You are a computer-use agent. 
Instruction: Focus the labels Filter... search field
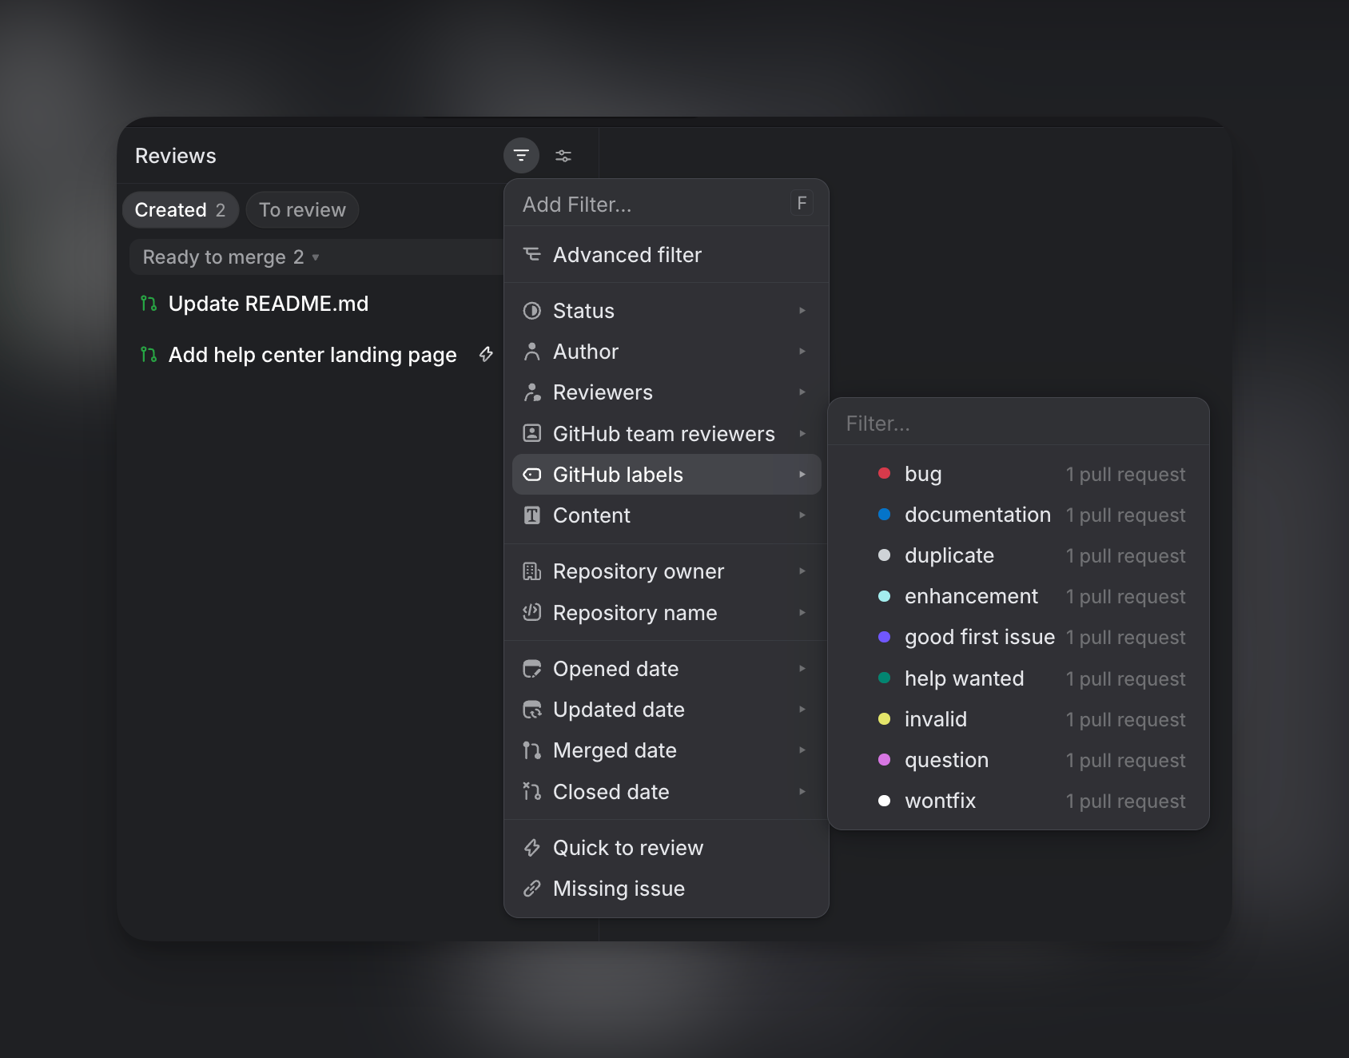click(x=1018, y=424)
